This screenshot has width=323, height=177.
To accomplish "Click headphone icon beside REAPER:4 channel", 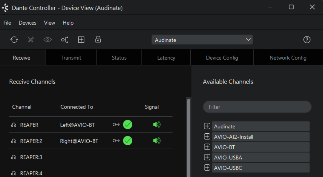I will point(14,173).
